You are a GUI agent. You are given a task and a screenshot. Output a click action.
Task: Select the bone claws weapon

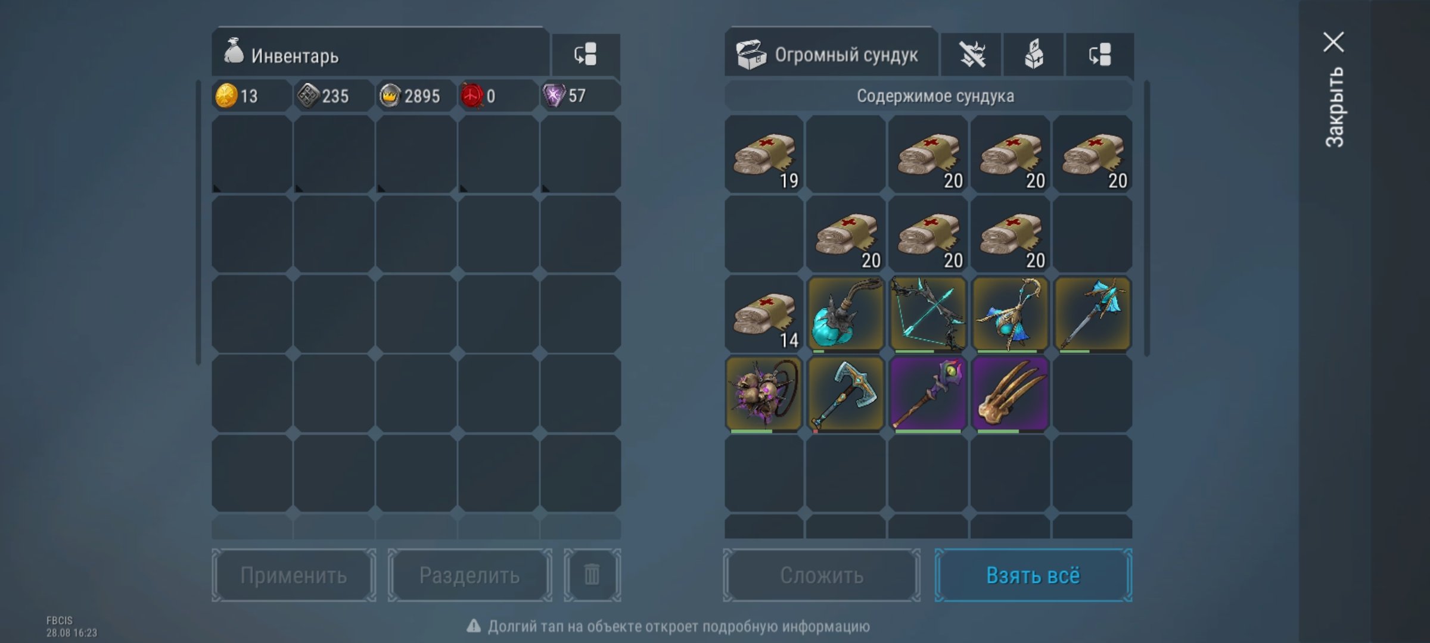(1010, 394)
